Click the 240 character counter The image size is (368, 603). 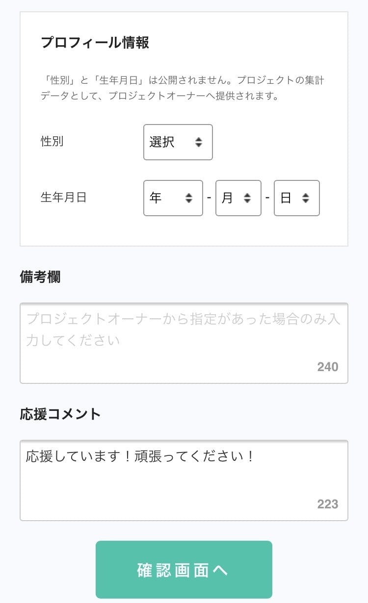pos(328,367)
